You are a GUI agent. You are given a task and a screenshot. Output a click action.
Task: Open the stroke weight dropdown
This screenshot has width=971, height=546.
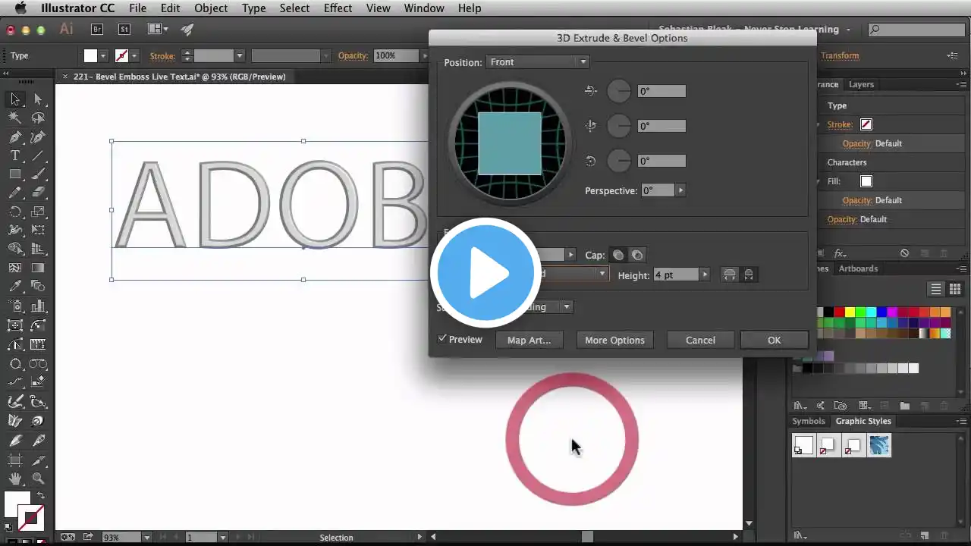click(239, 55)
